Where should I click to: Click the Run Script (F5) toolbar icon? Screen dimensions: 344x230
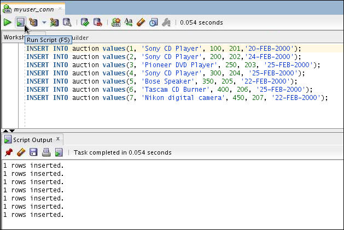(x=20, y=22)
